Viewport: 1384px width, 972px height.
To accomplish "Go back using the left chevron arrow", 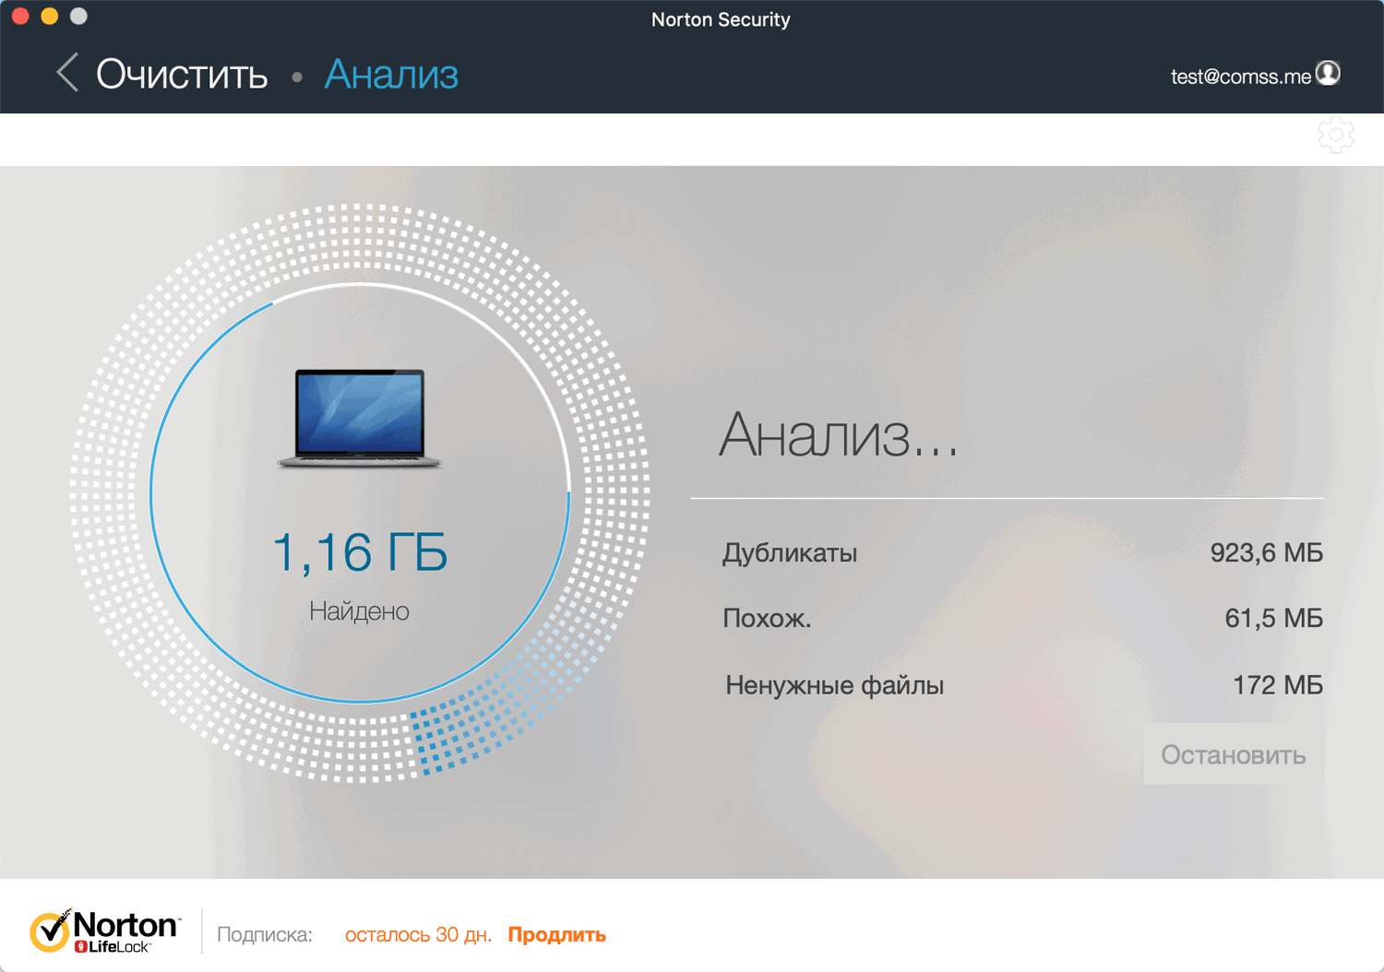I will coord(67,73).
